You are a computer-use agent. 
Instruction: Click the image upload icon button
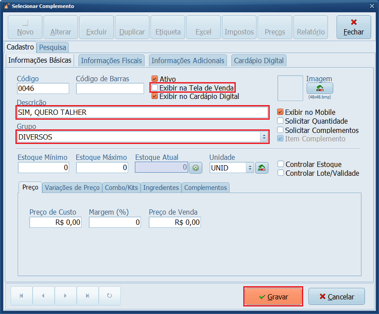[x=320, y=88]
